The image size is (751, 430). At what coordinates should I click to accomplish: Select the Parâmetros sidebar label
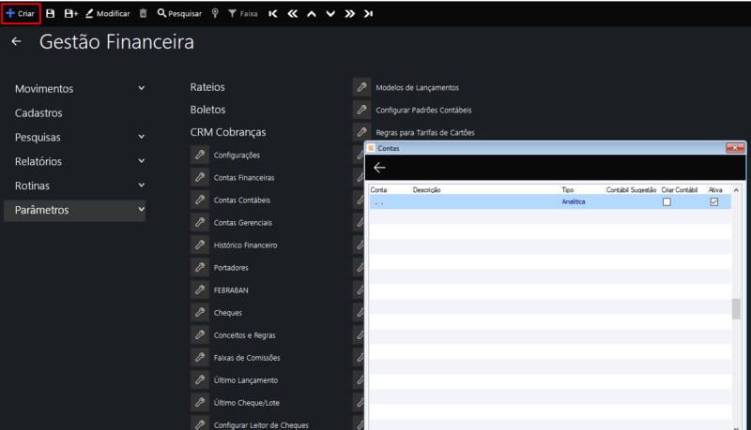tap(41, 210)
